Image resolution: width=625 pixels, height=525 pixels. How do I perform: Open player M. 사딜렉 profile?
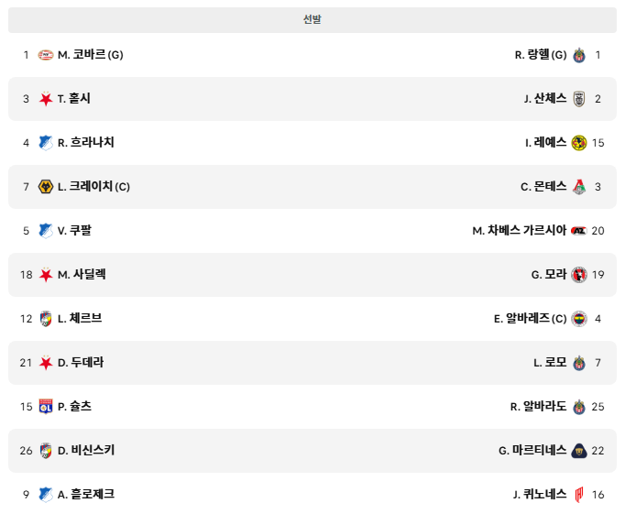tap(82, 274)
